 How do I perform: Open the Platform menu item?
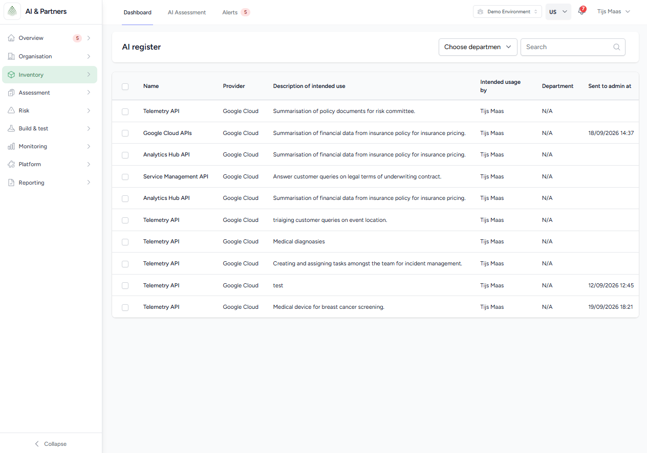(50, 164)
